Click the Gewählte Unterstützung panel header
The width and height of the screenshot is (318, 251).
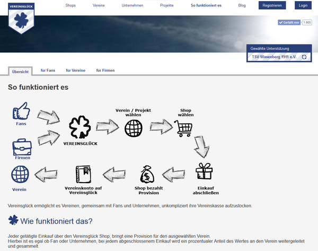[x=279, y=48]
